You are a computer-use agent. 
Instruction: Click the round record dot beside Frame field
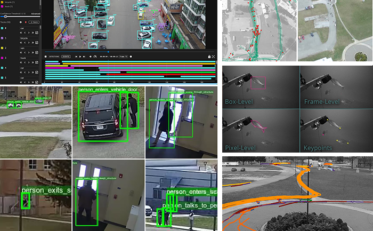pyautogui.click(x=131, y=57)
